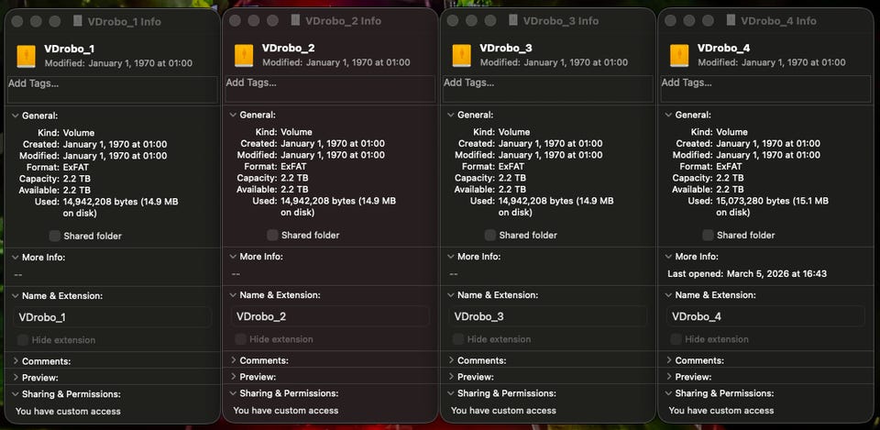Collapse Sharing & Permissions in VDrobo_2 Info

pos(233,393)
